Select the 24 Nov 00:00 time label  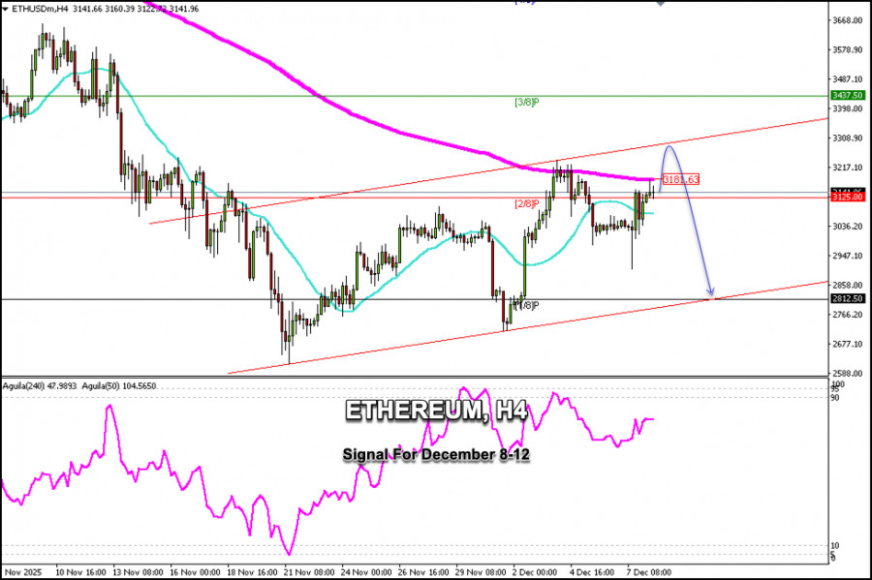click(366, 572)
